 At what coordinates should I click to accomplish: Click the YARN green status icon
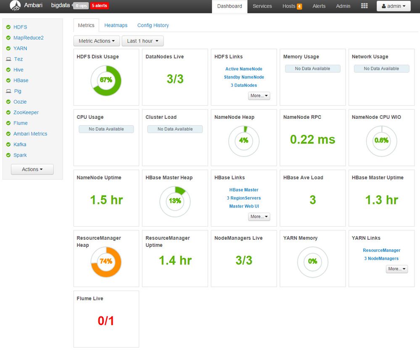(8, 48)
